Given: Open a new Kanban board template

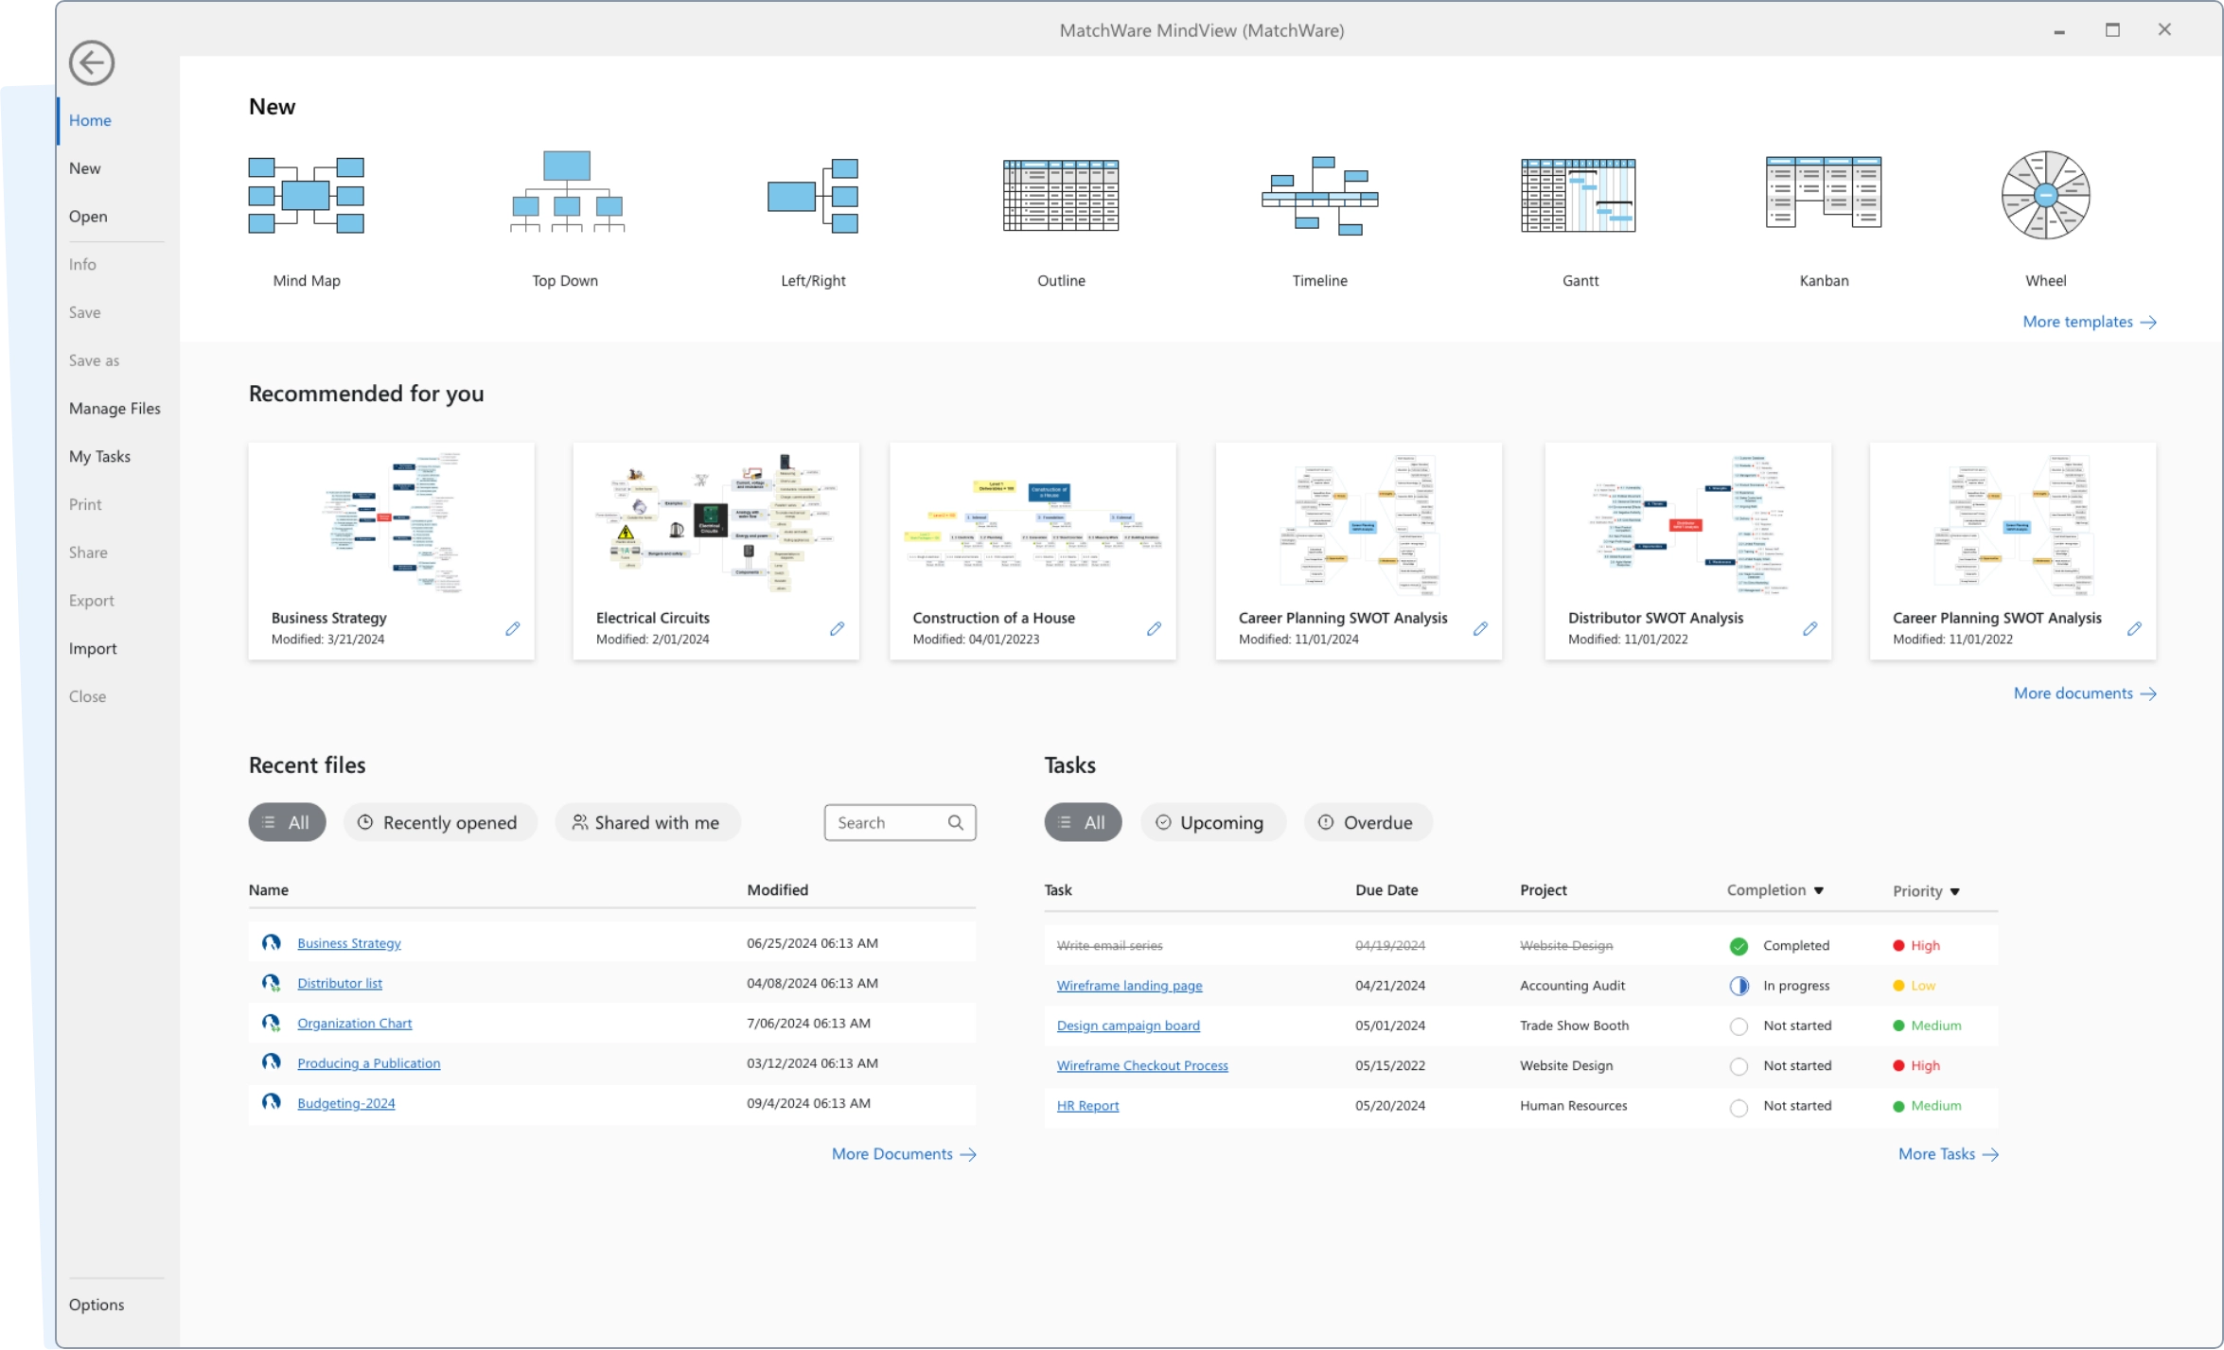Looking at the screenshot, I should point(1824,192).
